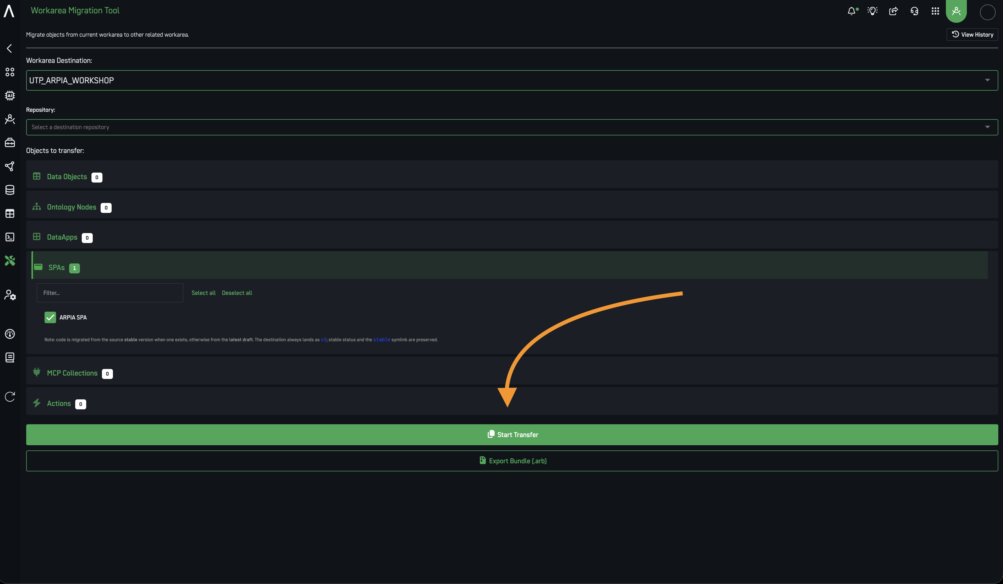Viewport: 1003px width, 584px height.
Task: Open the agent person sidebar icon
Action: point(10,119)
